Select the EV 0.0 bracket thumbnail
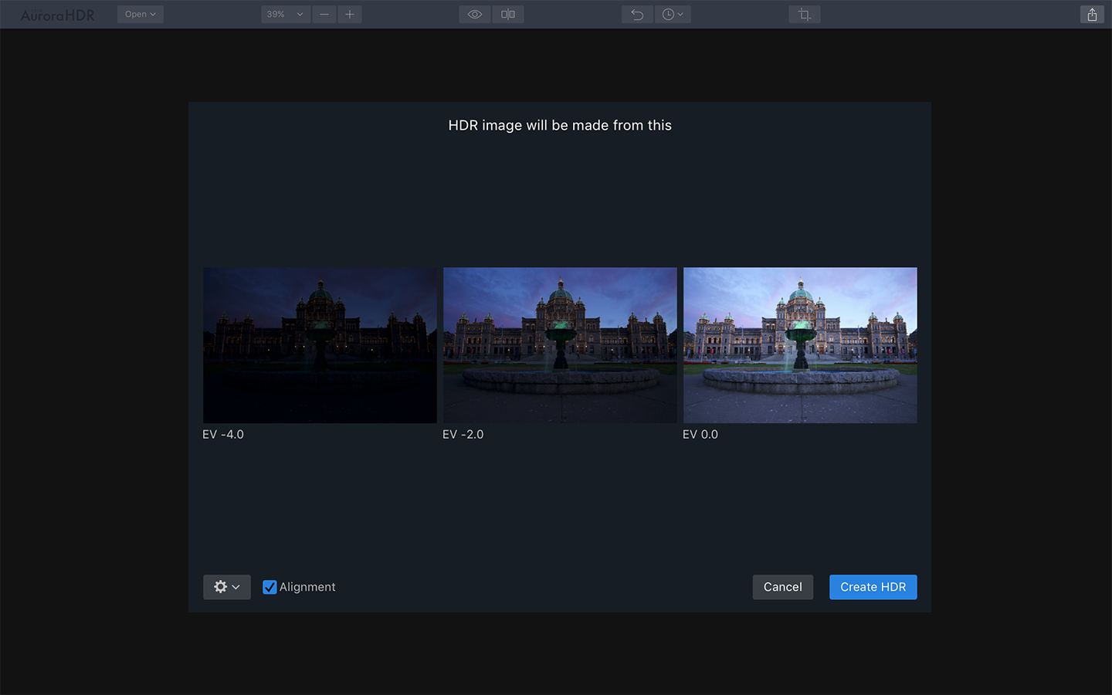Viewport: 1112px width, 695px height. pos(800,345)
